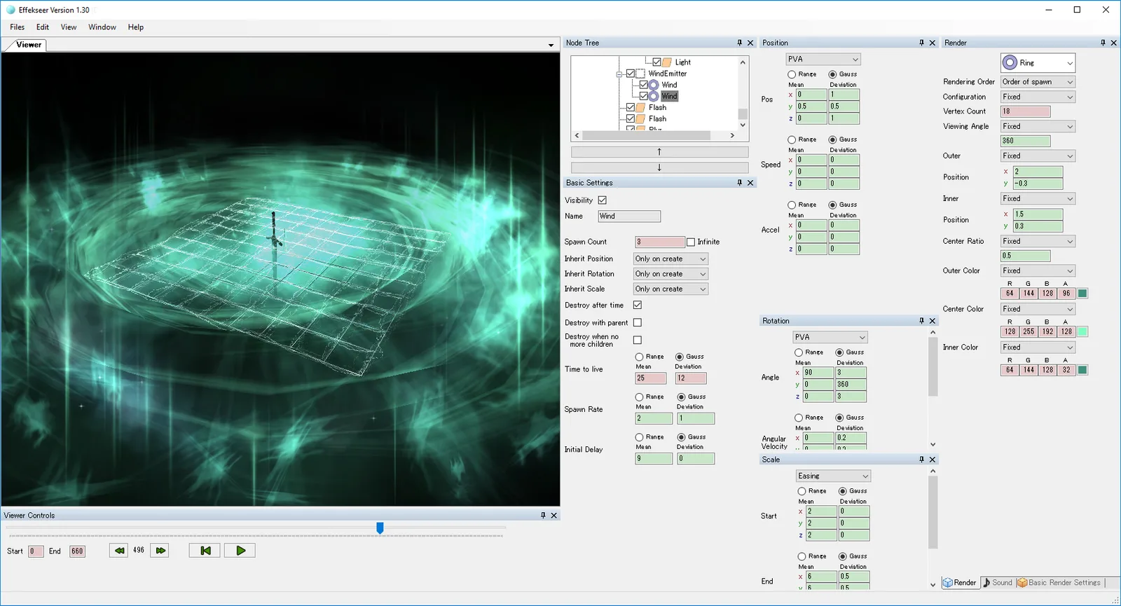Image resolution: width=1121 pixels, height=606 pixels.
Task: Pin the Viewer Controls panel
Action: [x=543, y=516]
